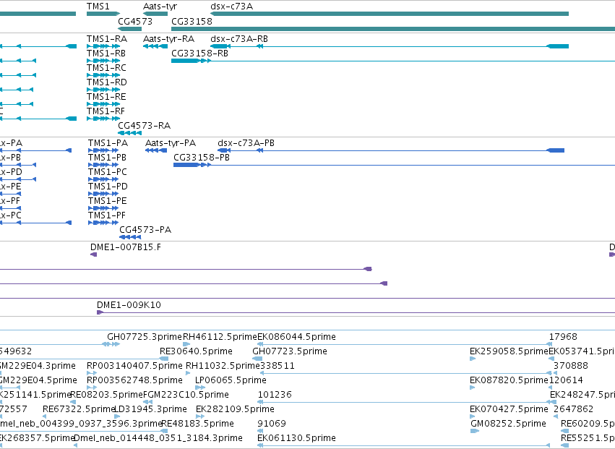Select EST EK087820.5prime

click(509, 380)
